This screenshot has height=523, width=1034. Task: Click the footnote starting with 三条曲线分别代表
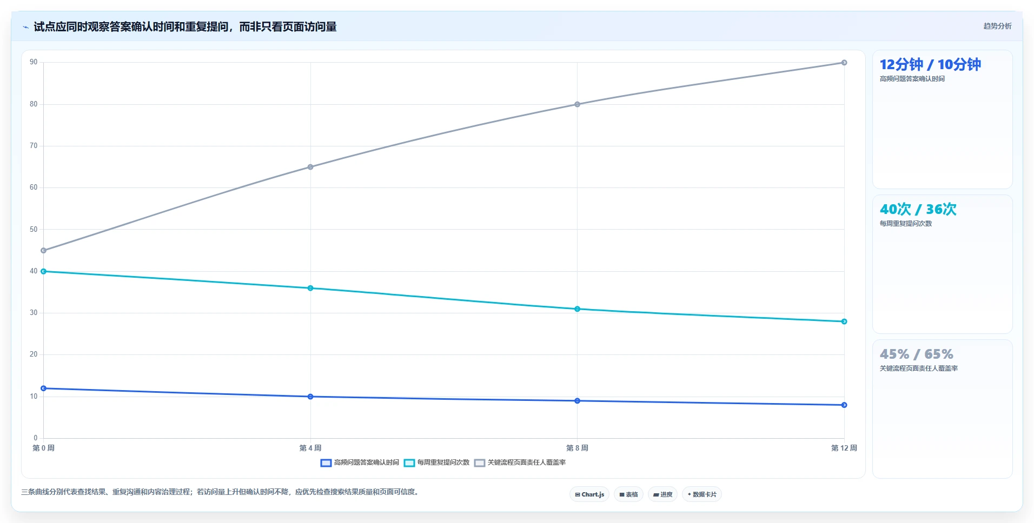(x=221, y=492)
